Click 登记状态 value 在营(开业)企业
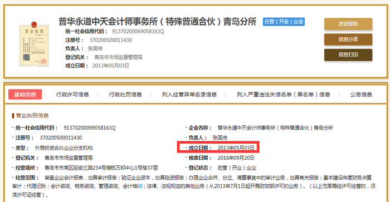Screen dimensions: 390x202 (237, 168)
